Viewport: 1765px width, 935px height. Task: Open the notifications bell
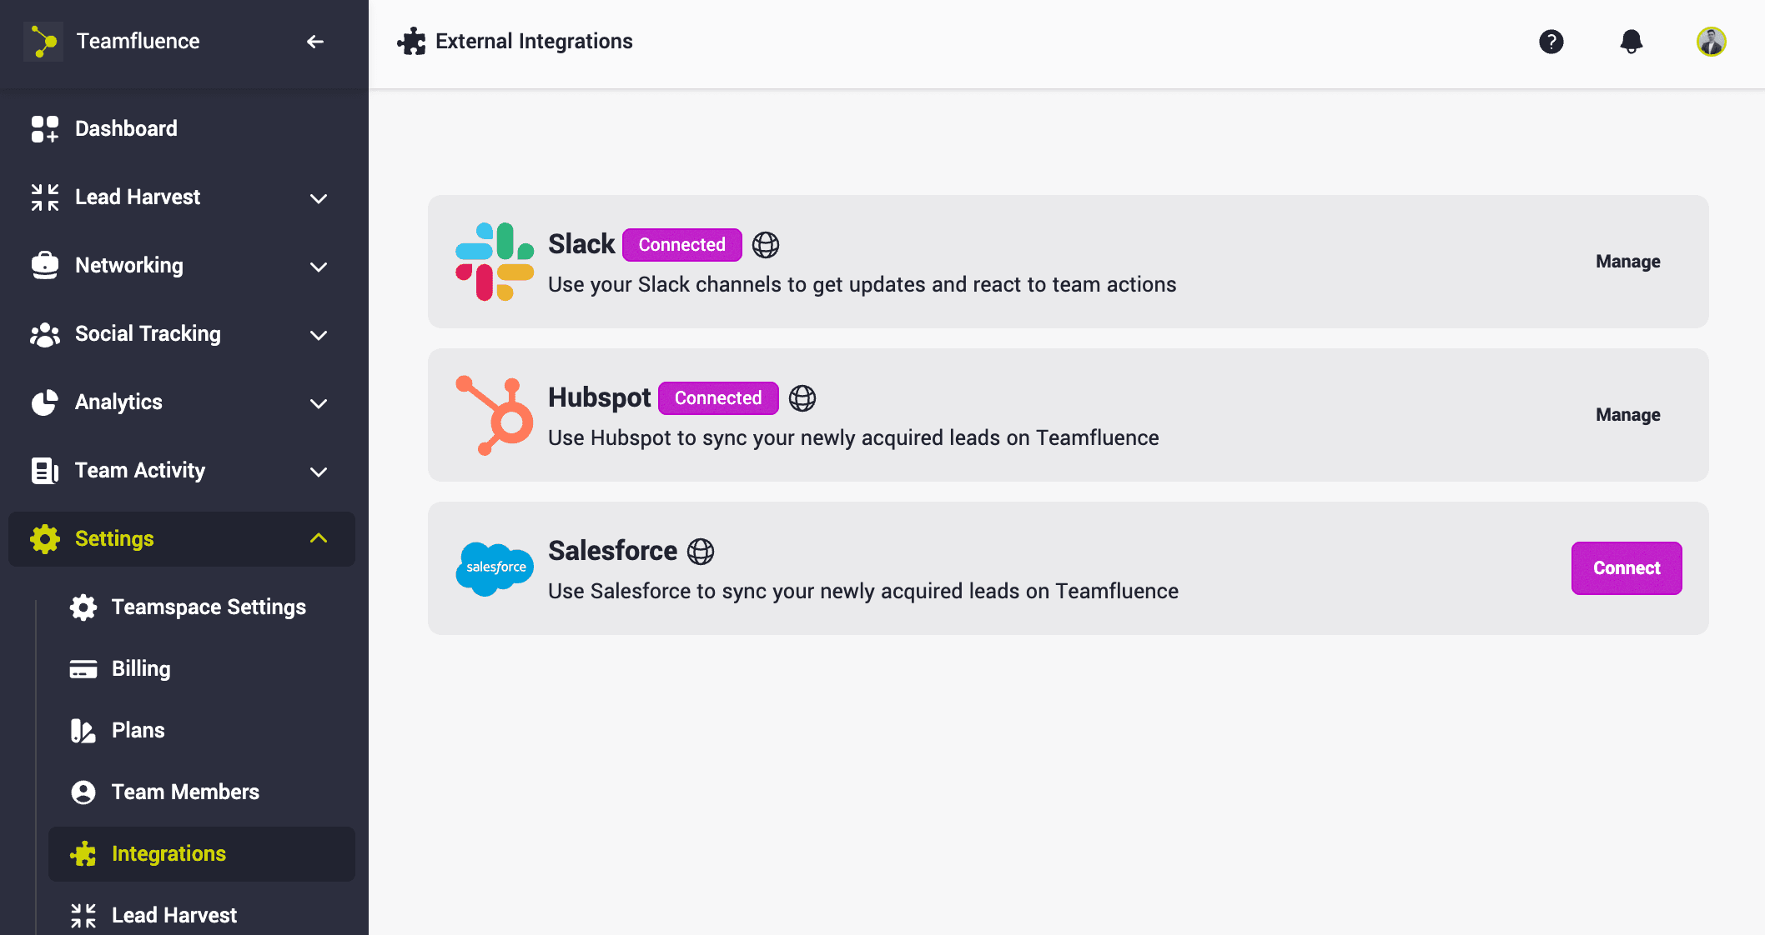pos(1631,42)
